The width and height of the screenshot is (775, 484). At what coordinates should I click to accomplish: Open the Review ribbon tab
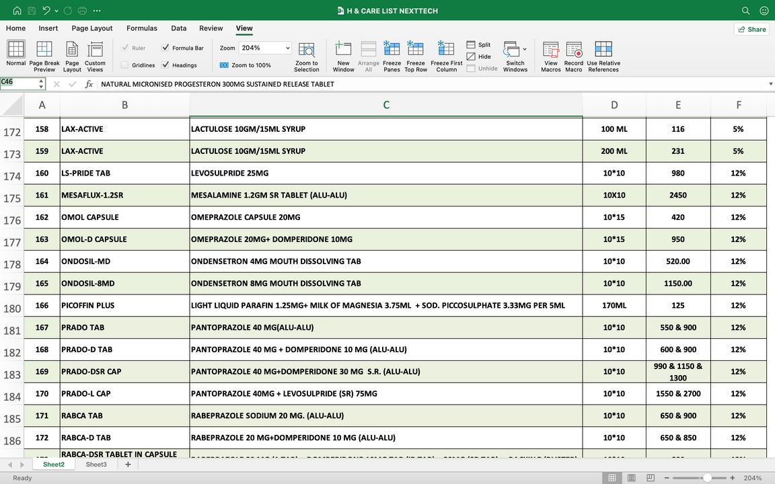211,28
